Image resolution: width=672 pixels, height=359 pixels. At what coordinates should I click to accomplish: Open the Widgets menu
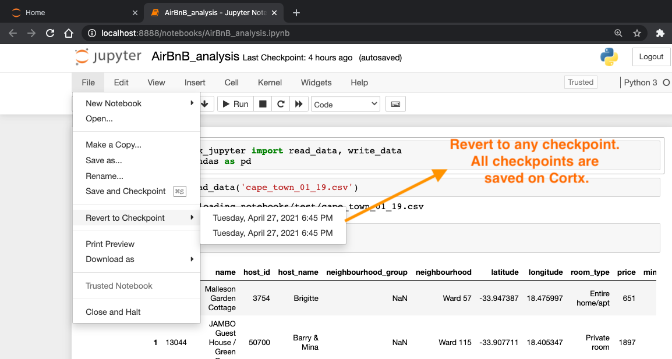click(316, 82)
